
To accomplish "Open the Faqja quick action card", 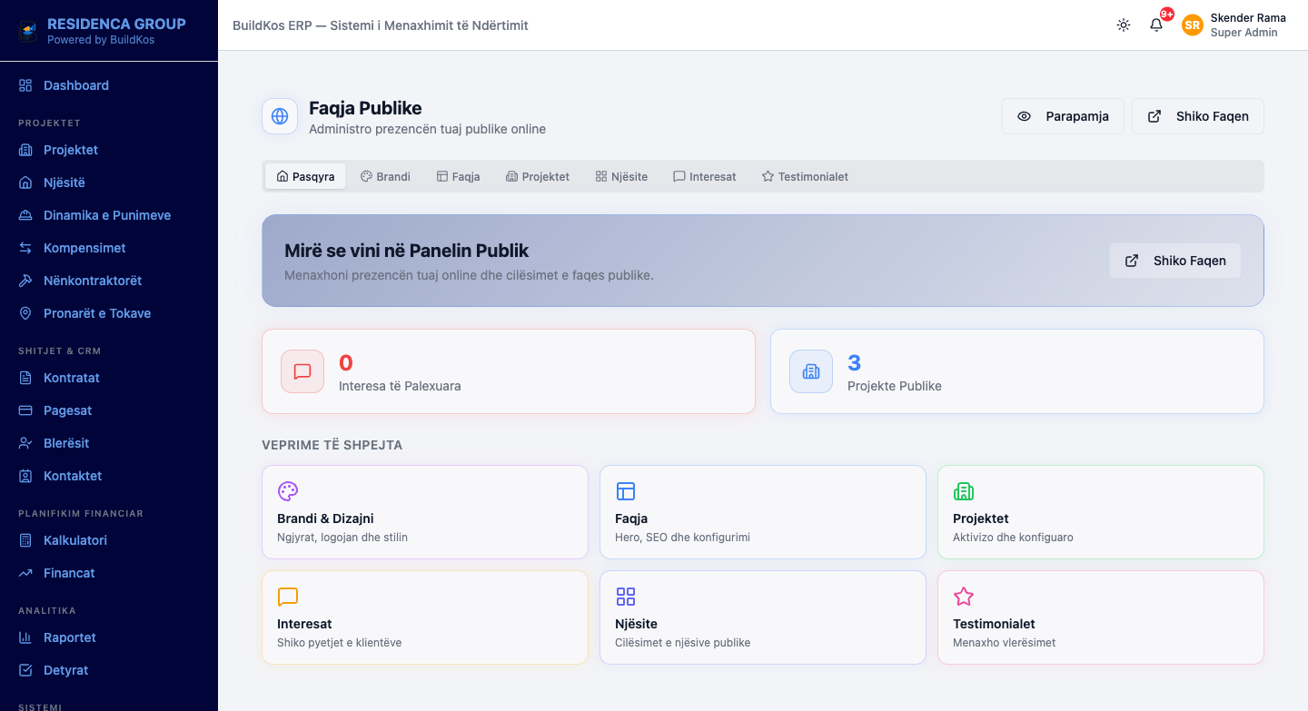I will pos(763,512).
